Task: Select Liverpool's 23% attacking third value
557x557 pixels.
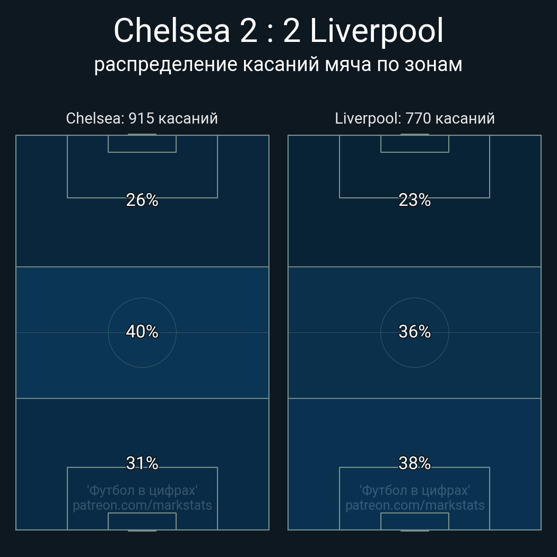Action: pyautogui.click(x=414, y=200)
